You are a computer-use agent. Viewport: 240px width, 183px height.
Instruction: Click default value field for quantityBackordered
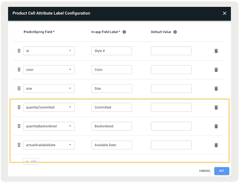(171, 126)
